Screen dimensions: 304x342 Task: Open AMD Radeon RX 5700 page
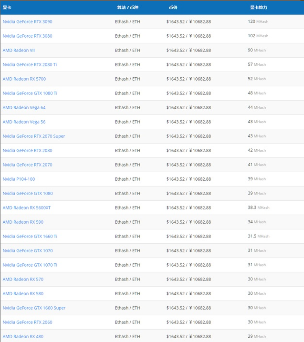[24, 79]
